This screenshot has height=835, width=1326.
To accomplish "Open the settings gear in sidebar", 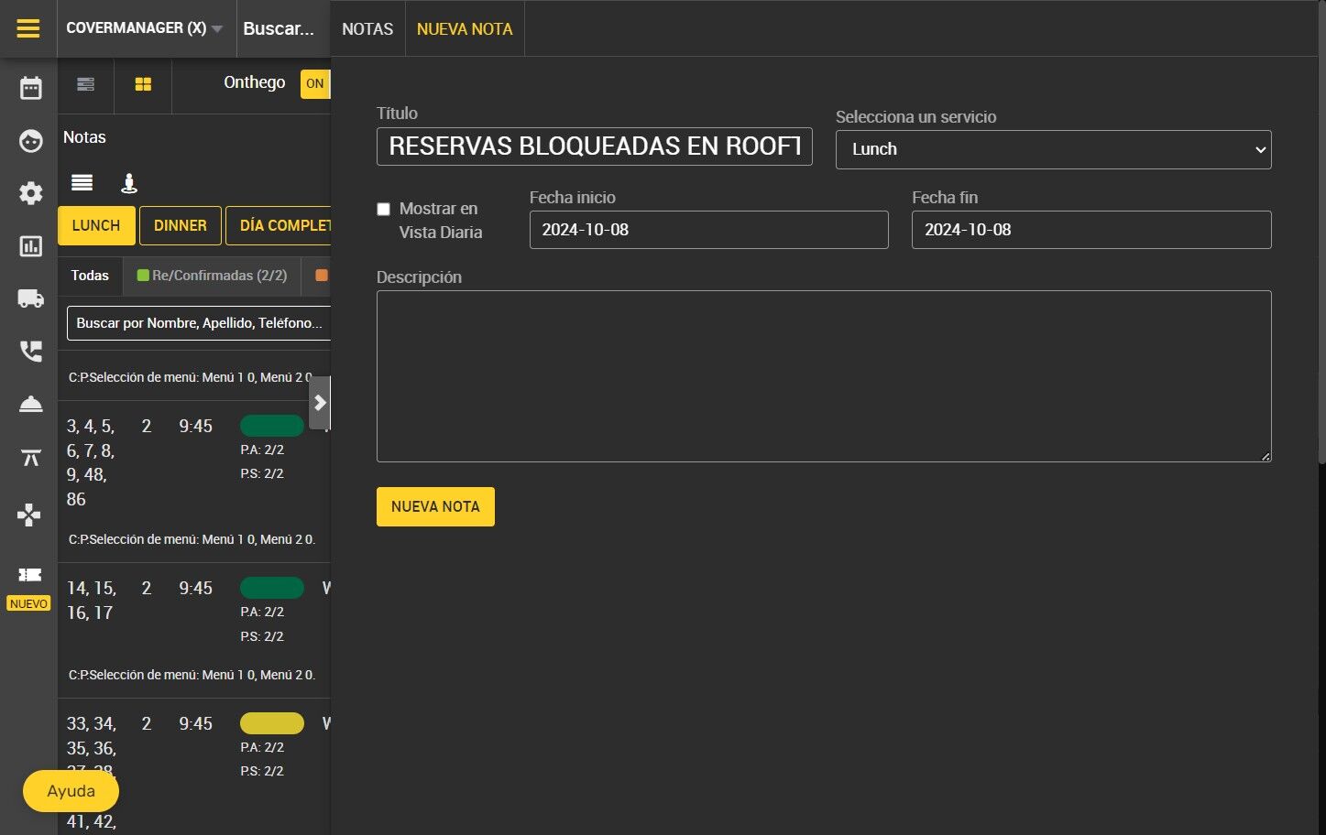I will (x=30, y=193).
